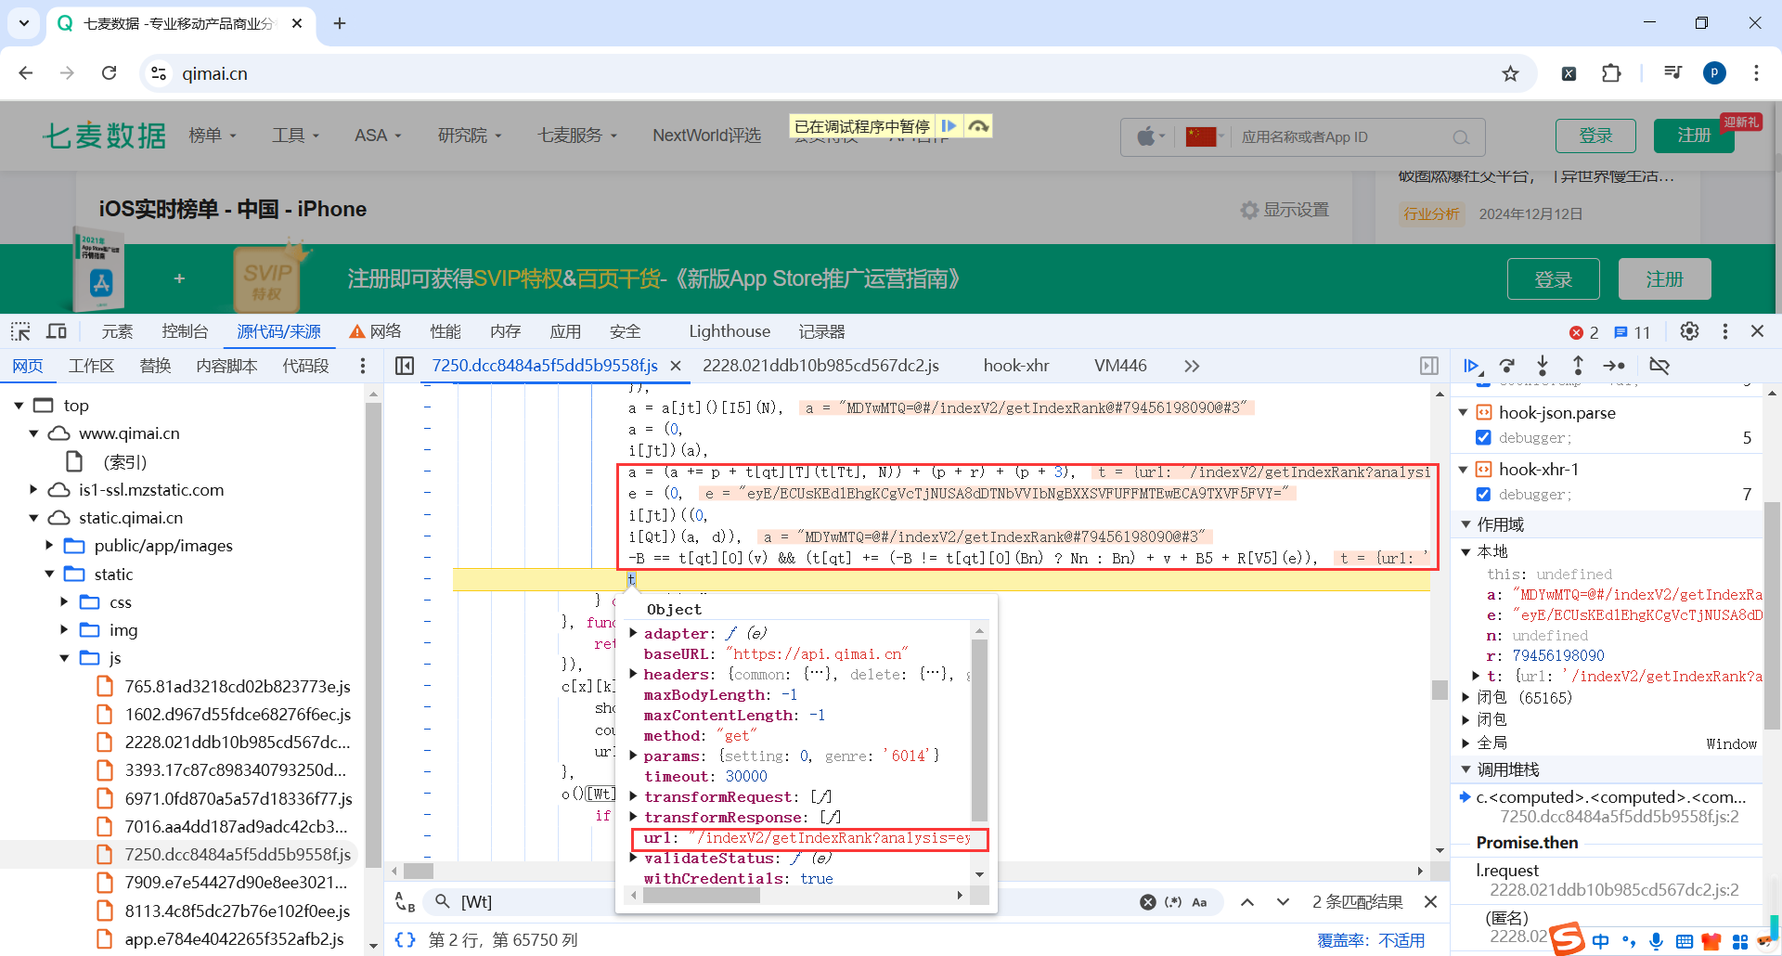The width and height of the screenshot is (1782, 956).
Task: Step into the next function call
Action: [x=1543, y=366]
